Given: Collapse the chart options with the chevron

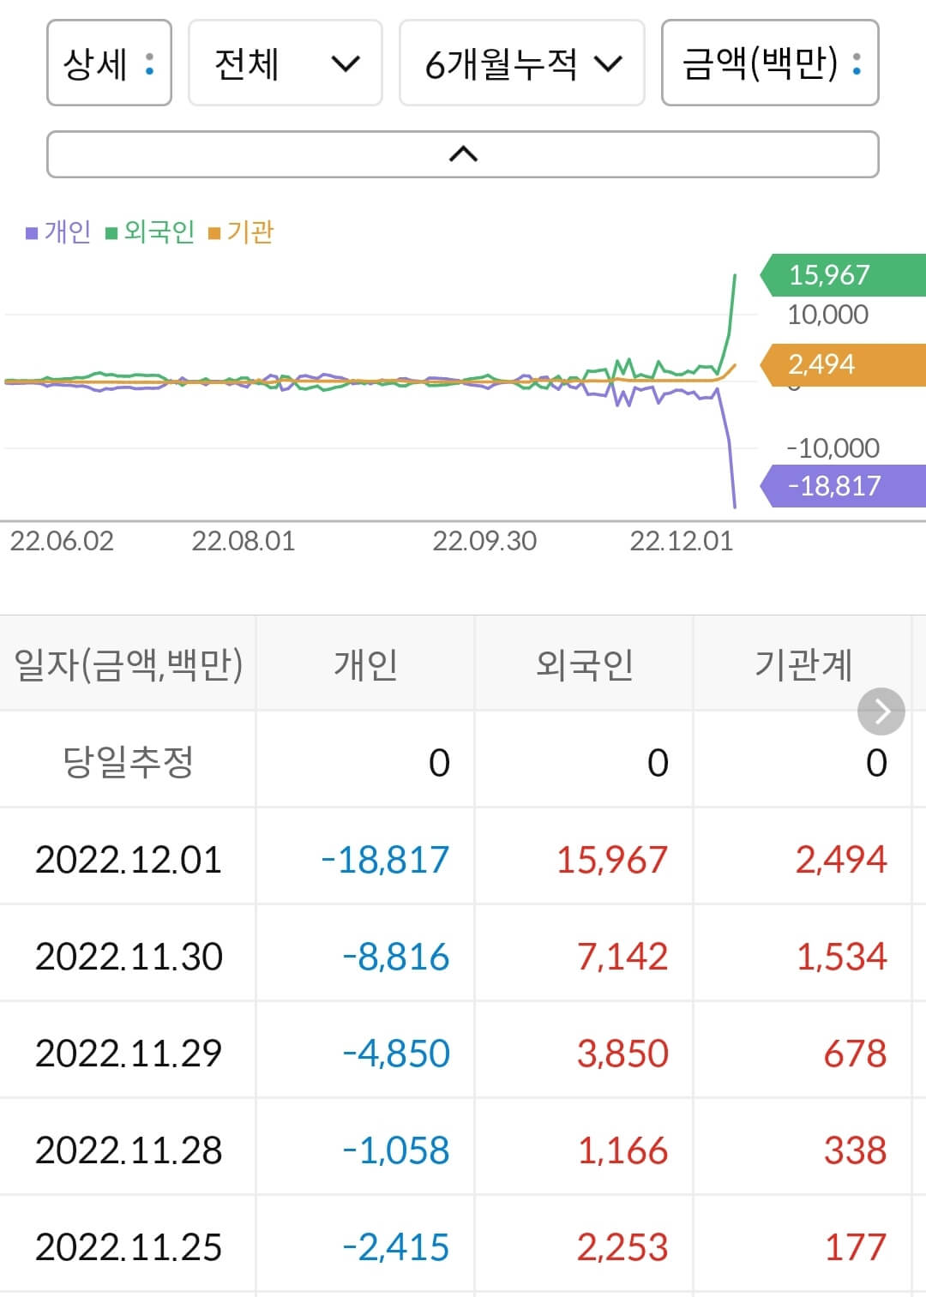Looking at the screenshot, I should (x=463, y=154).
